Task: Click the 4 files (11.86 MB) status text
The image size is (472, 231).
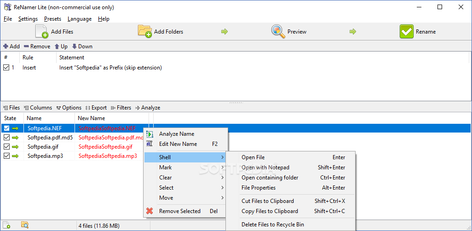Action: pyautogui.click(x=99, y=225)
